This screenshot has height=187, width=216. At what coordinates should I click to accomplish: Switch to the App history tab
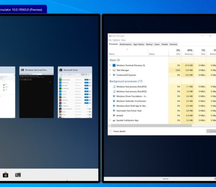click(x=139, y=45)
